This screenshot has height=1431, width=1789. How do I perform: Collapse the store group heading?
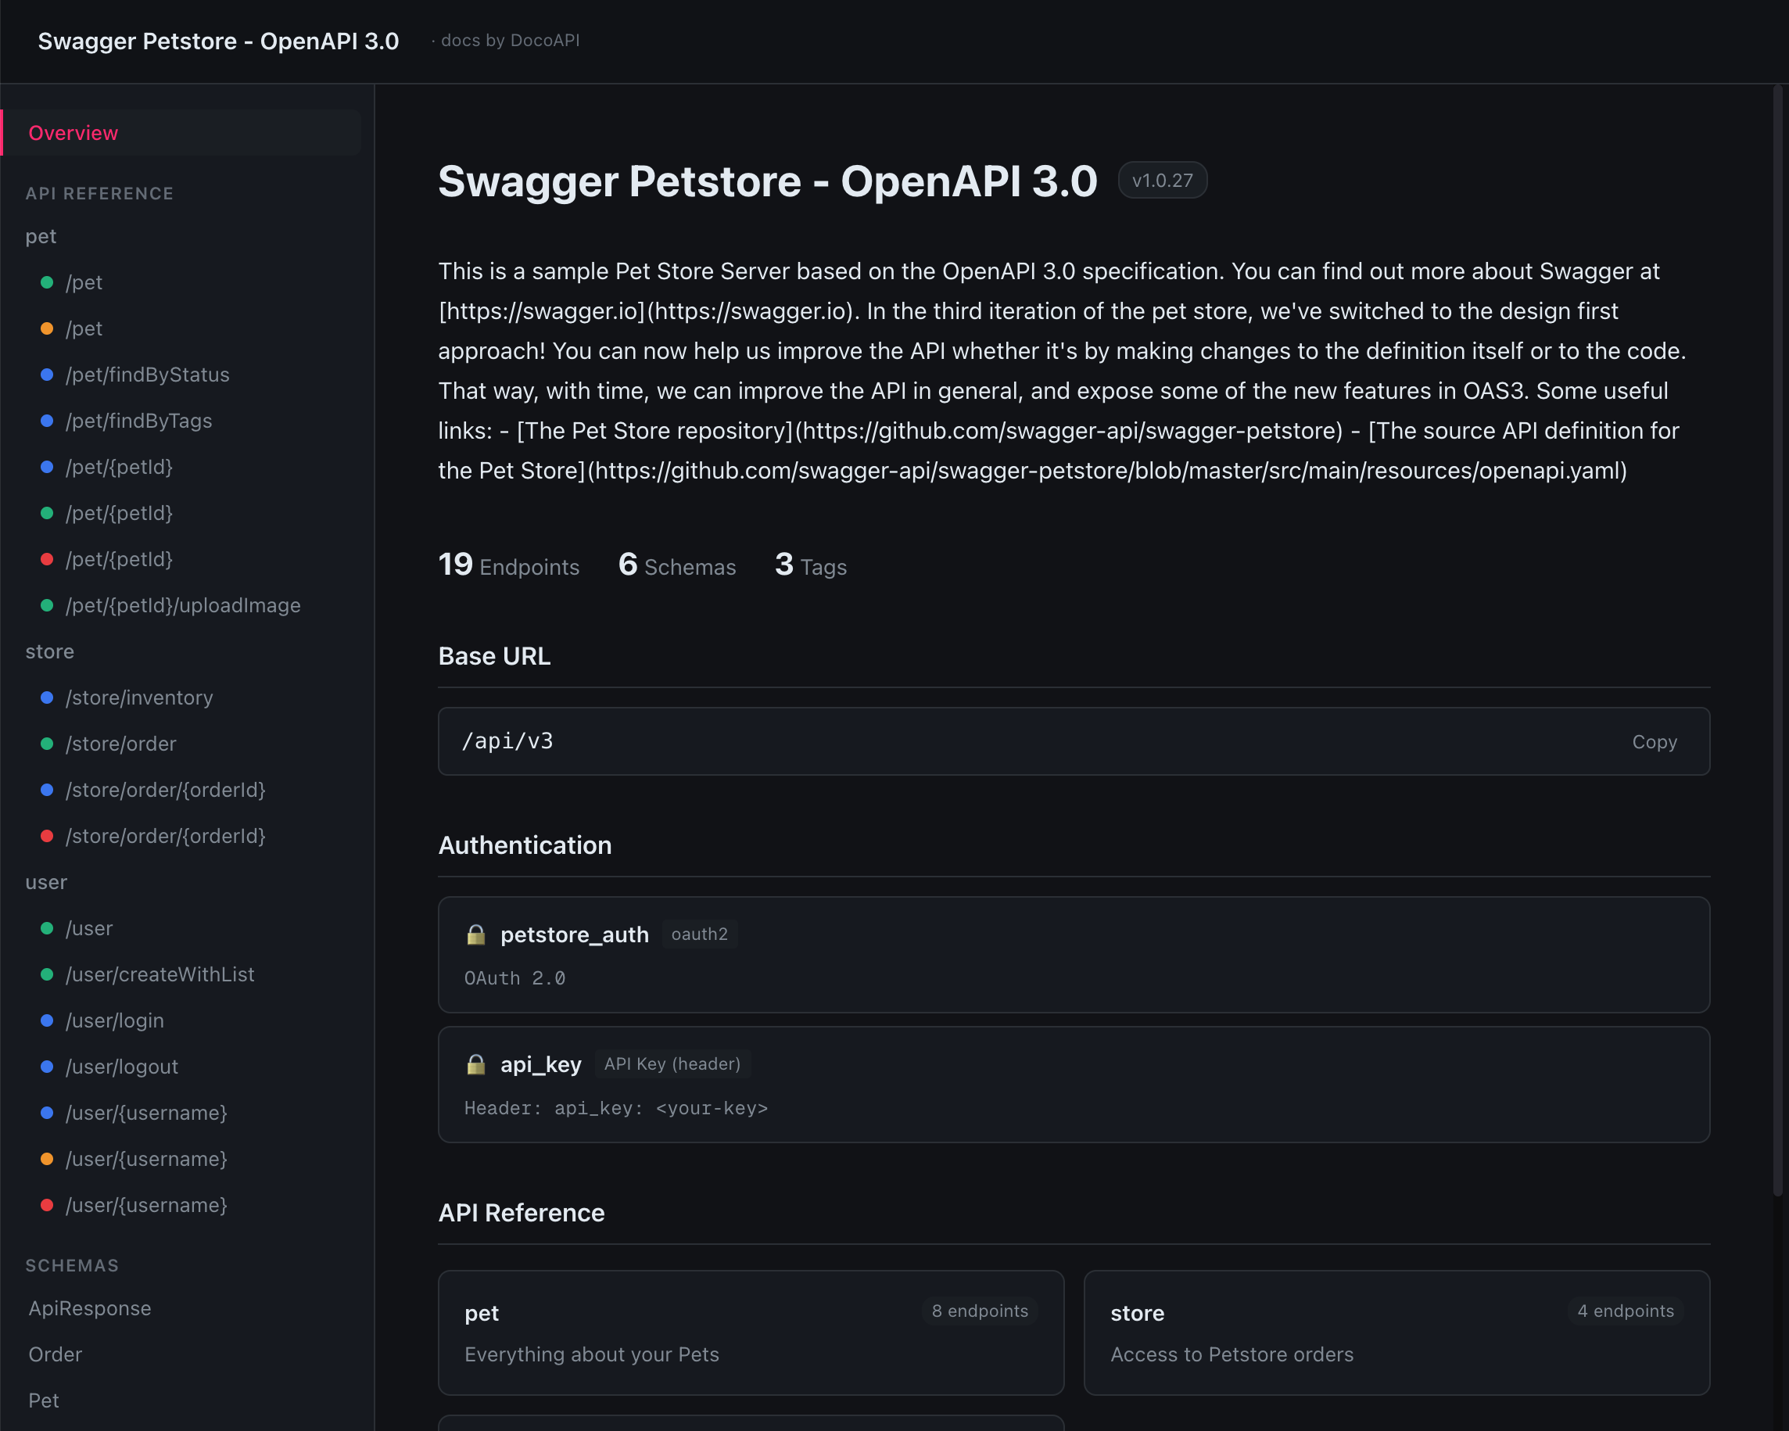point(50,651)
